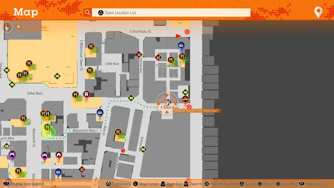Click the compass icon
Screen dimensions: 334x188
(7, 27)
